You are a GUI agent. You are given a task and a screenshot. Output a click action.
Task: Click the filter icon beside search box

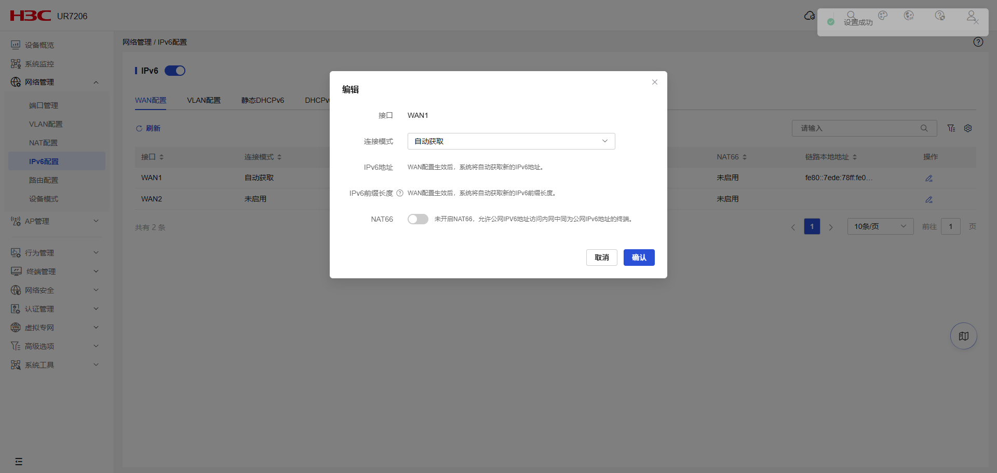951,128
